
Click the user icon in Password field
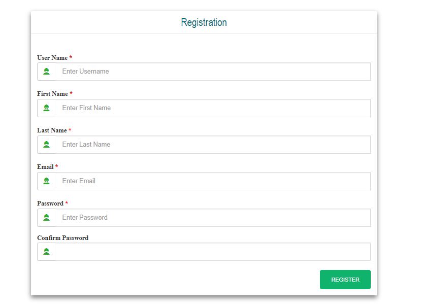pyautogui.click(x=46, y=217)
